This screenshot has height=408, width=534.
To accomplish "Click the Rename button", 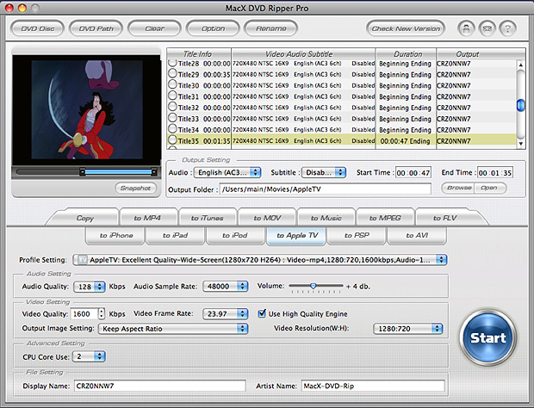I will [271, 28].
